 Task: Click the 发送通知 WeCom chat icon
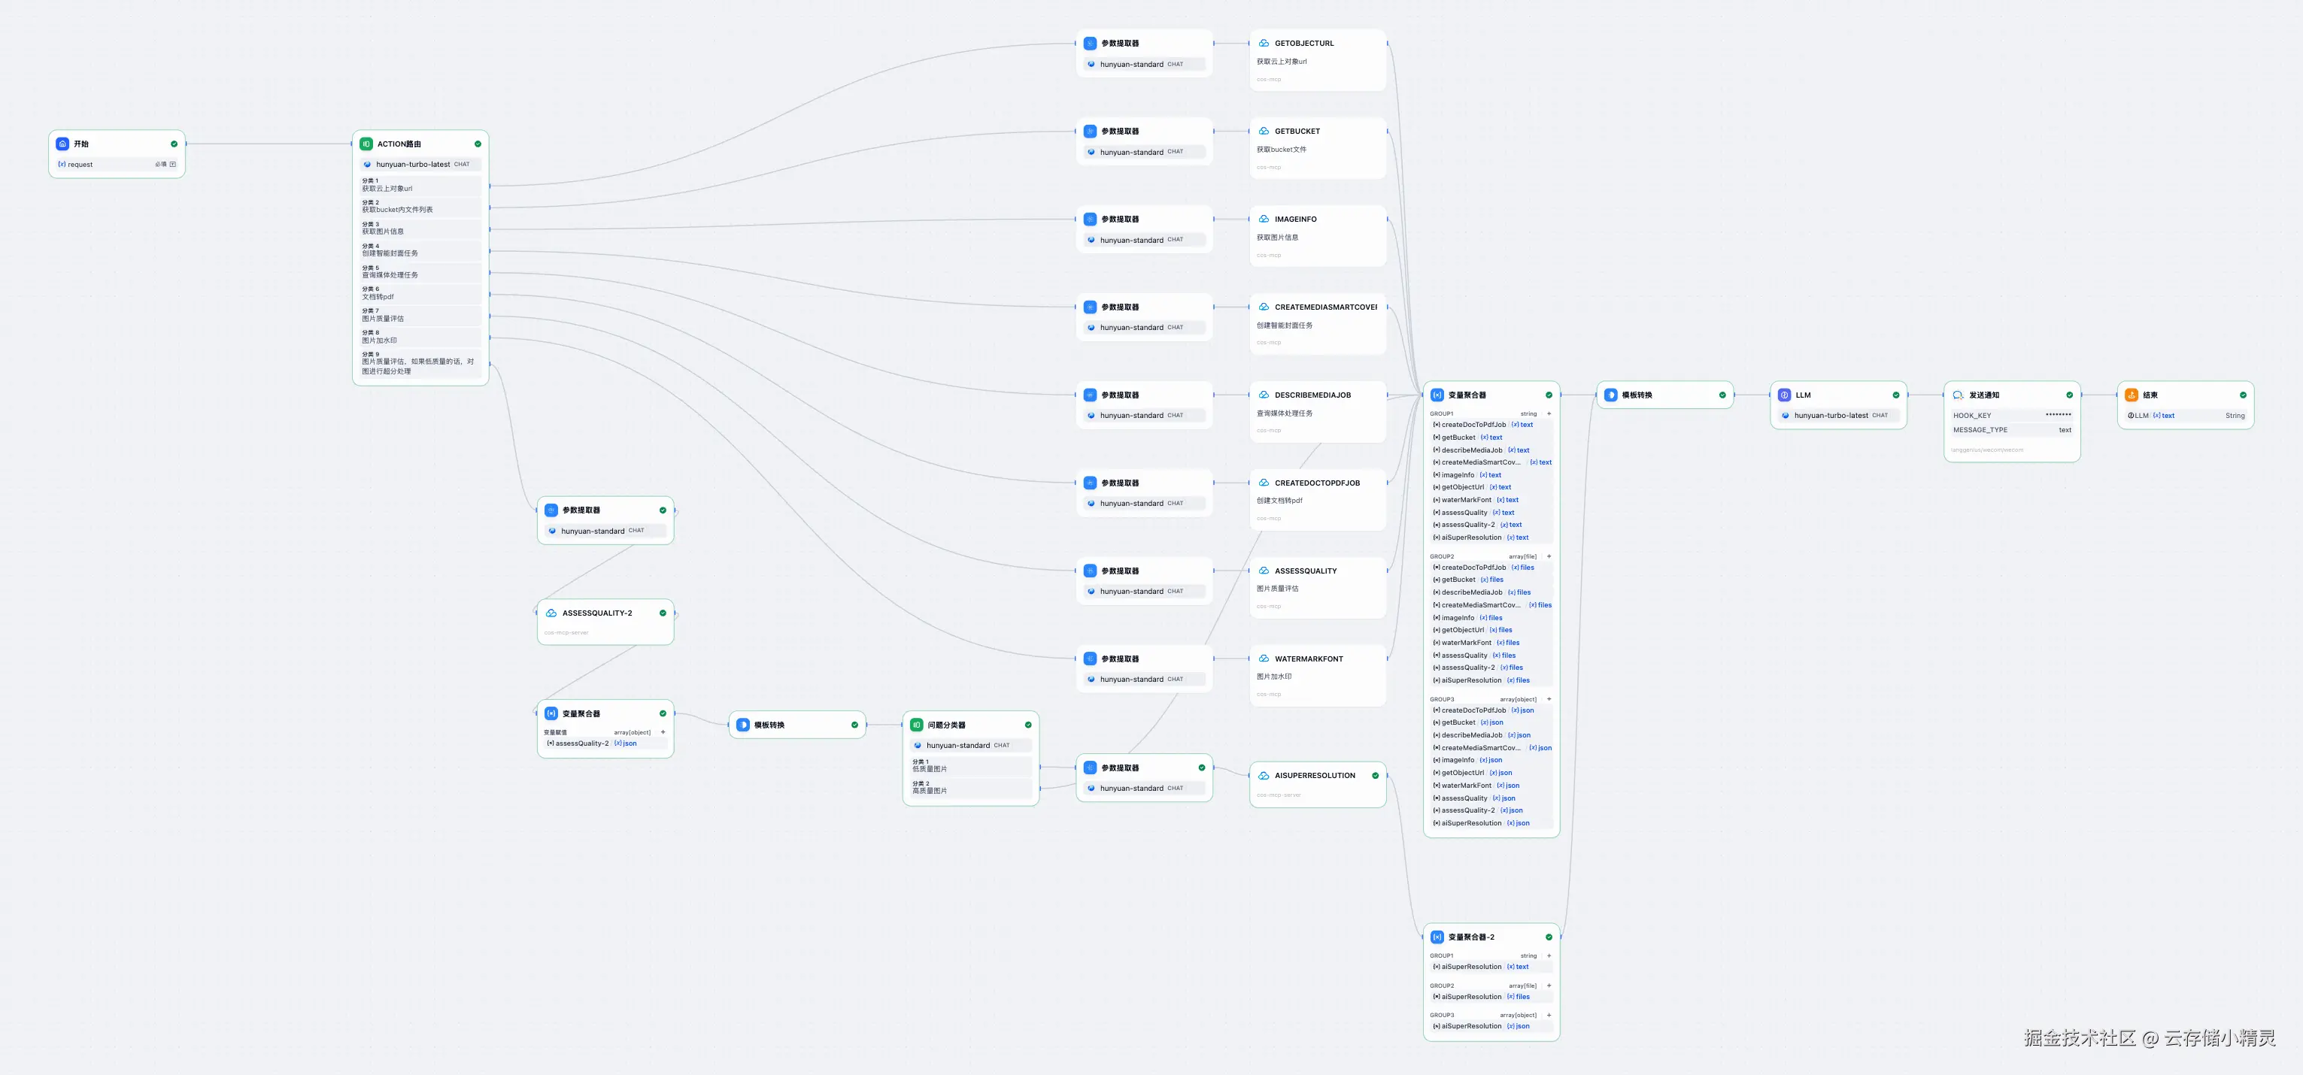pos(1957,395)
